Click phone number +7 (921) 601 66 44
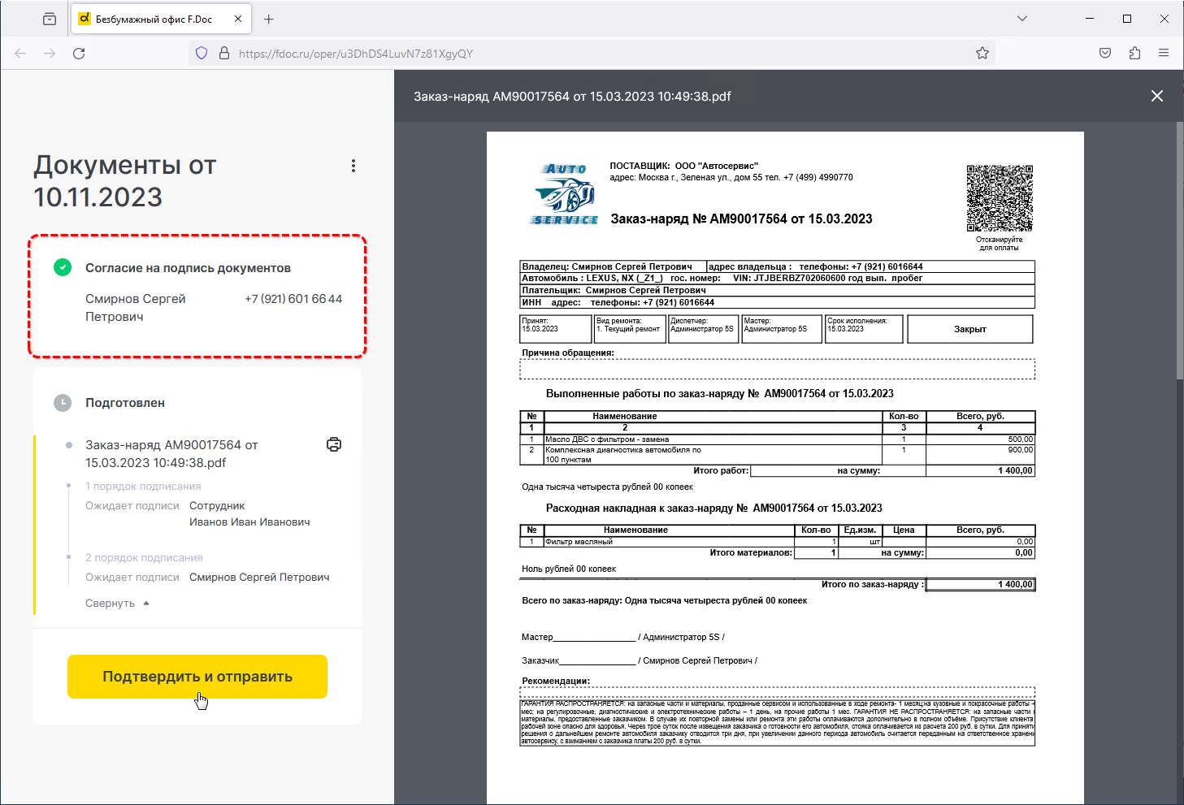Screen dimensions: 1184x805 [x=293, y=299]
